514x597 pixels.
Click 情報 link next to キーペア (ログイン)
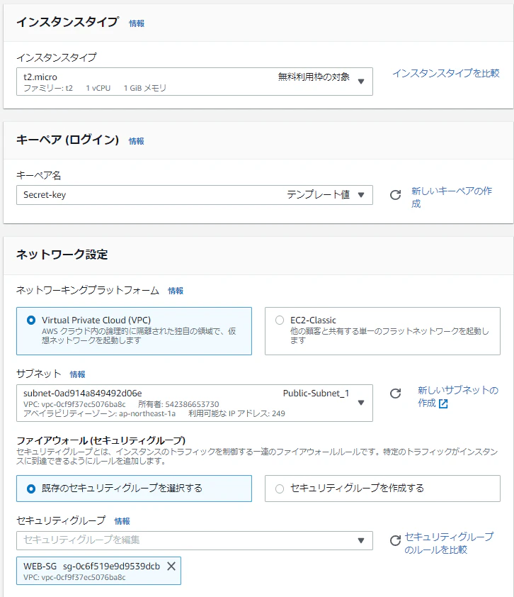(136, 141)
